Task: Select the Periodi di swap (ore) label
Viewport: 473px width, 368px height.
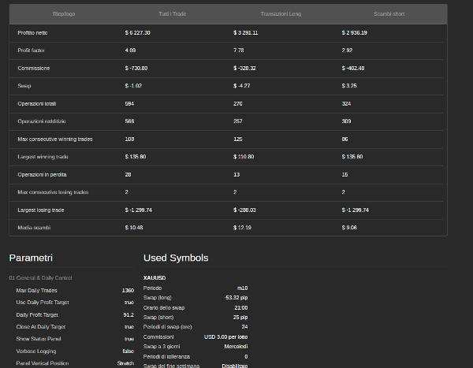Action: coord(167,327)
